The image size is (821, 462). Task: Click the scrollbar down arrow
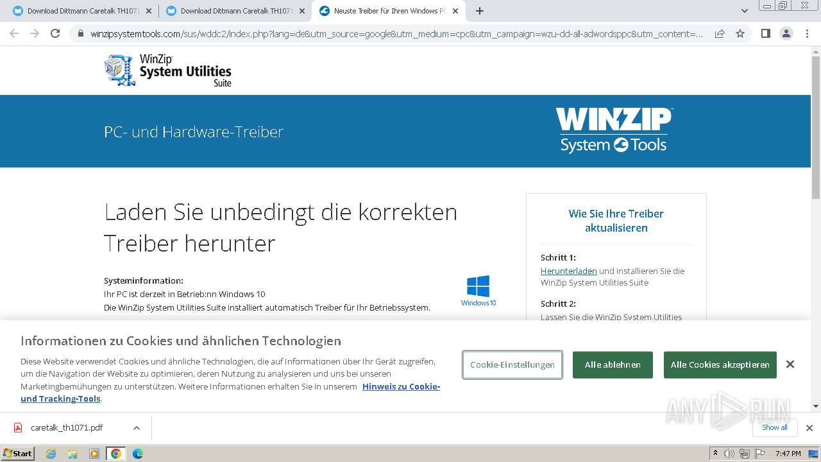click(815, 406)
